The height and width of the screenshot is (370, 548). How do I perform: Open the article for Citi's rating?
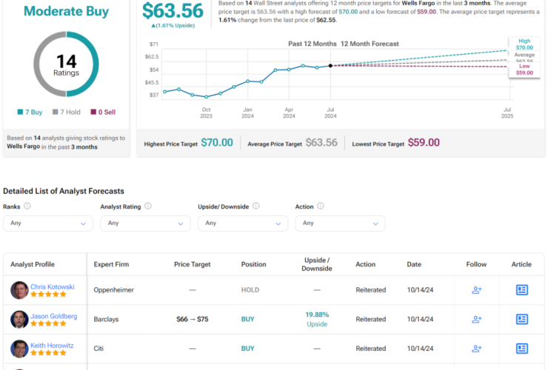(522, 349)
